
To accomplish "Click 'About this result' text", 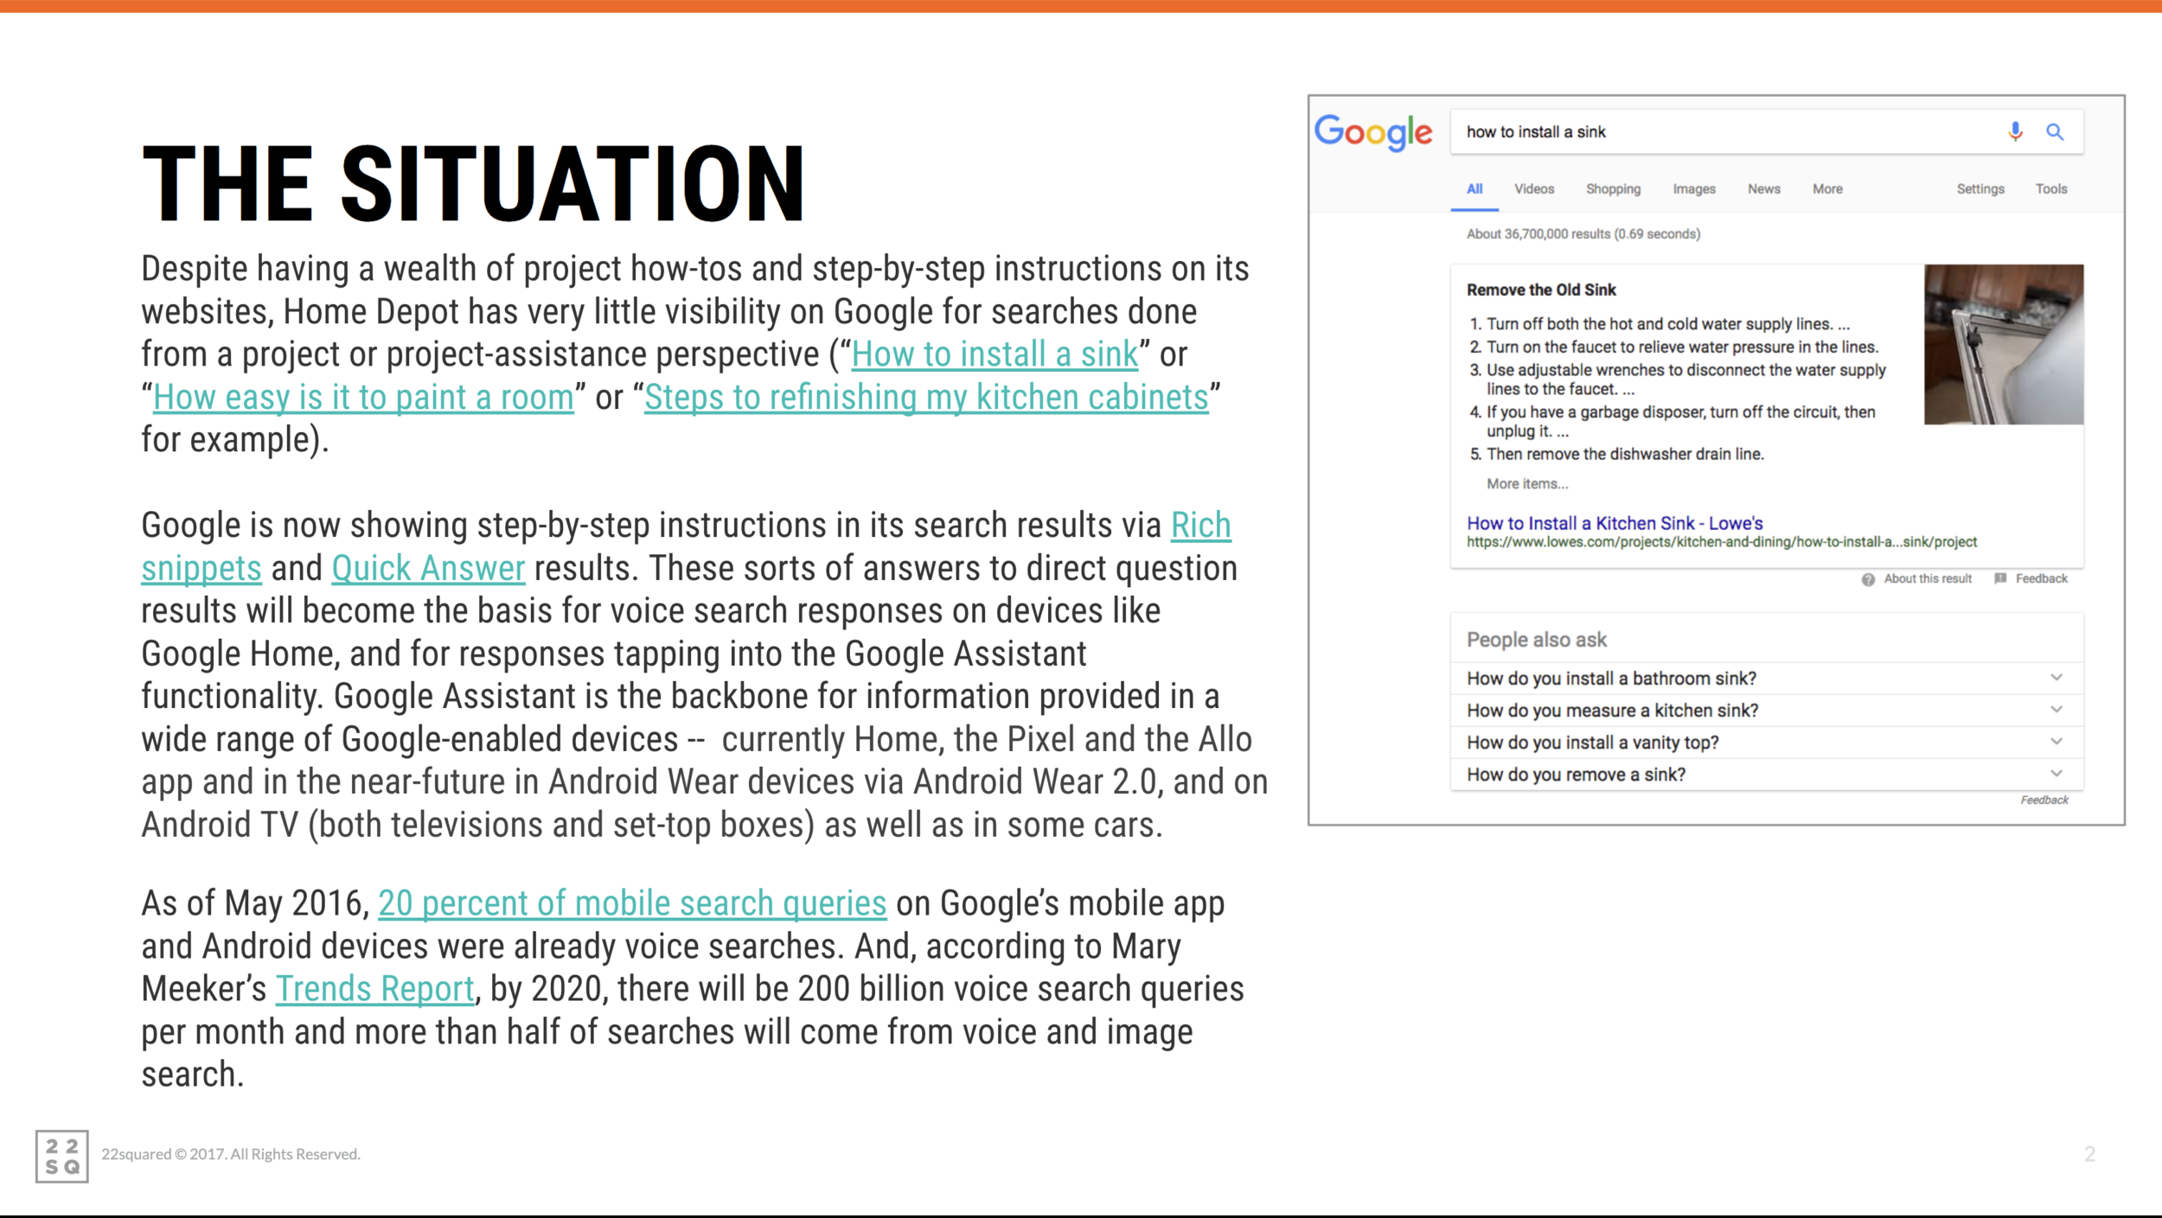I will (1928, 578).
